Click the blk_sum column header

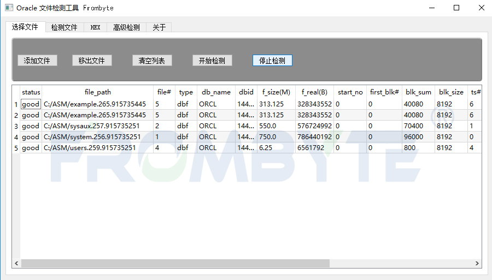click(x=418, y=92)
